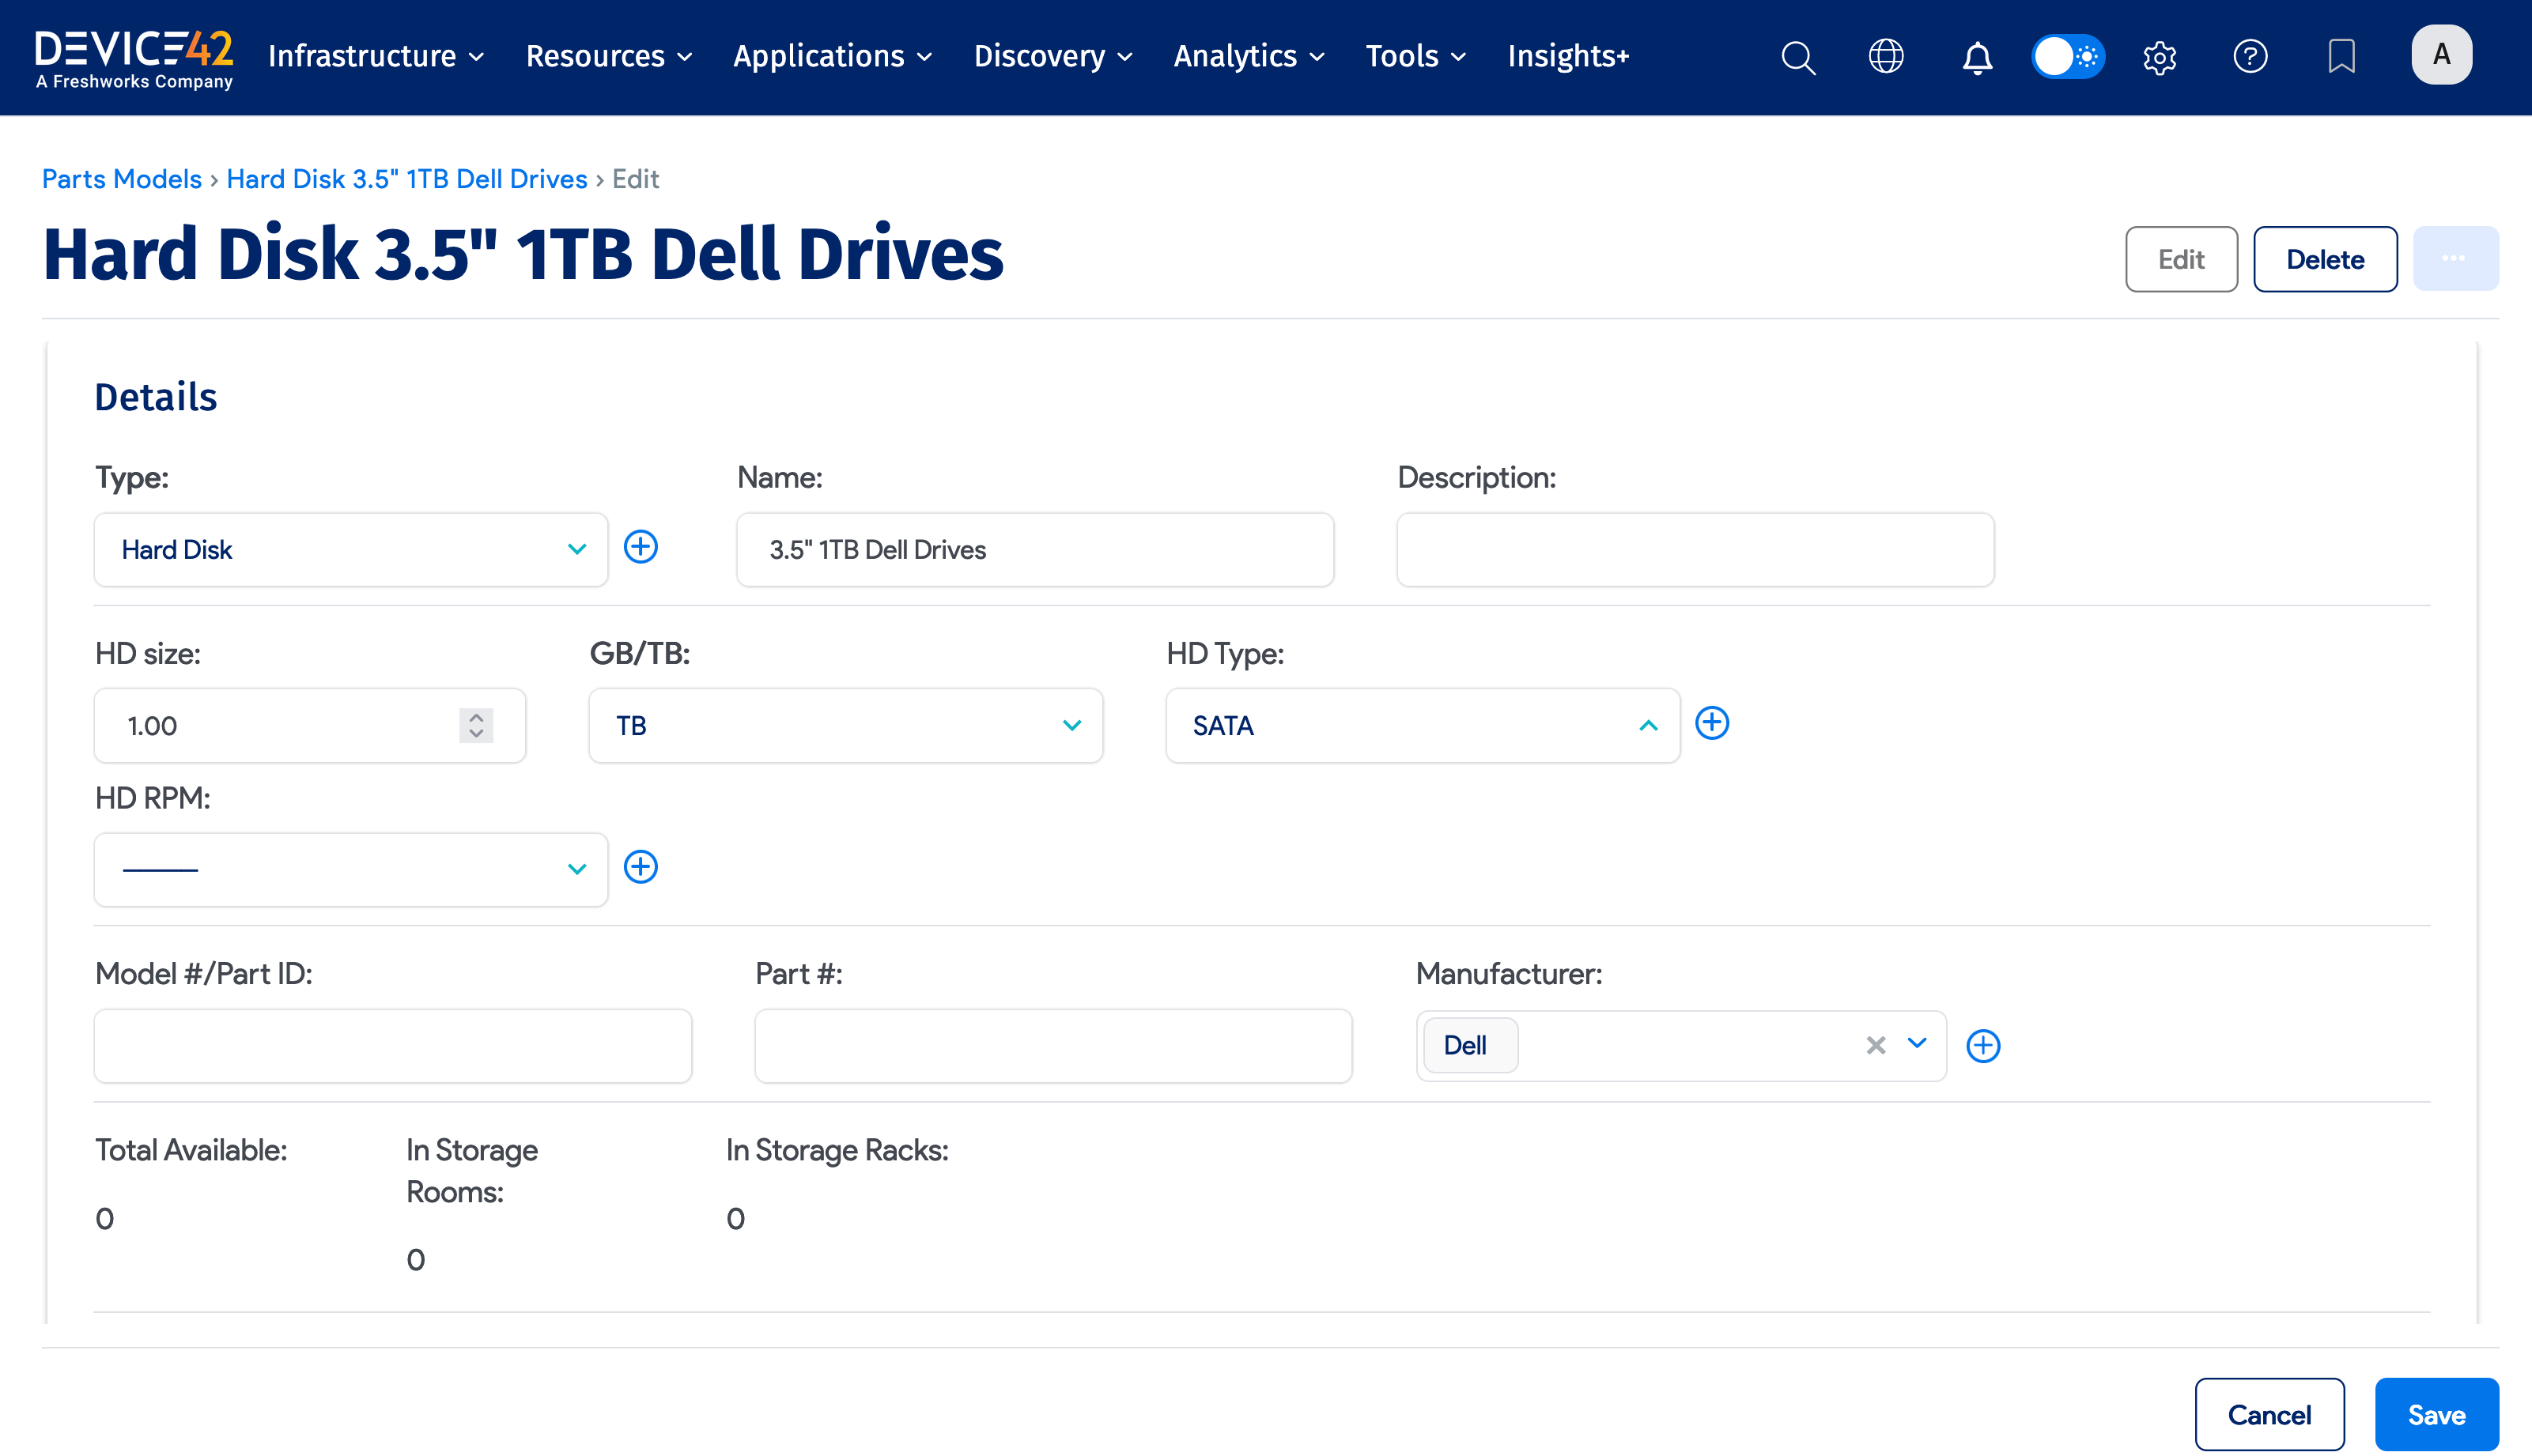Click the bookmark icon in the header
The image size is (2532, 1456).
click(x=2341, y=57)
